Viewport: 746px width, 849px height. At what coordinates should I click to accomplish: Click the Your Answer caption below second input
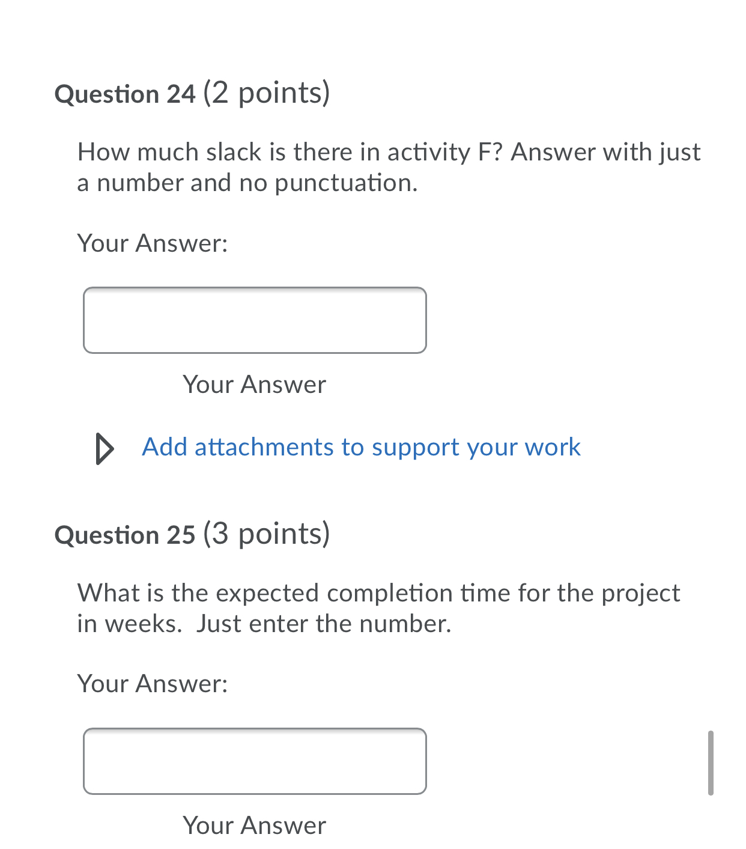(x=255, y=826)
